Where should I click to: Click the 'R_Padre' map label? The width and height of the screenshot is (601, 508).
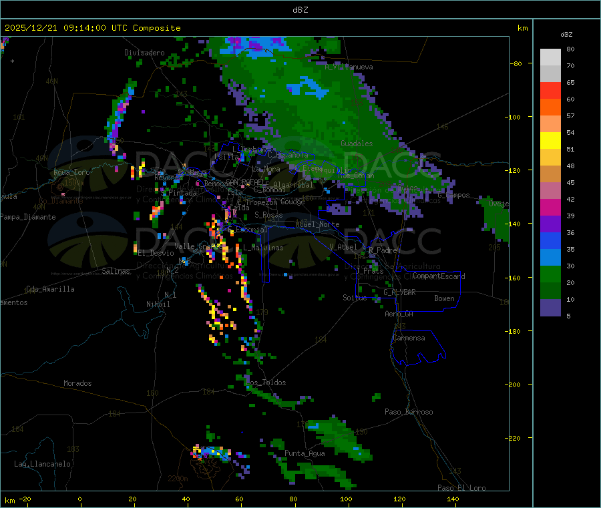[x=383, y=250]
